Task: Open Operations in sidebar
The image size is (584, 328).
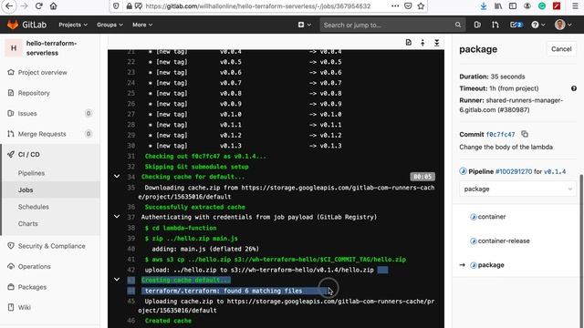Action: coord(35,267)
